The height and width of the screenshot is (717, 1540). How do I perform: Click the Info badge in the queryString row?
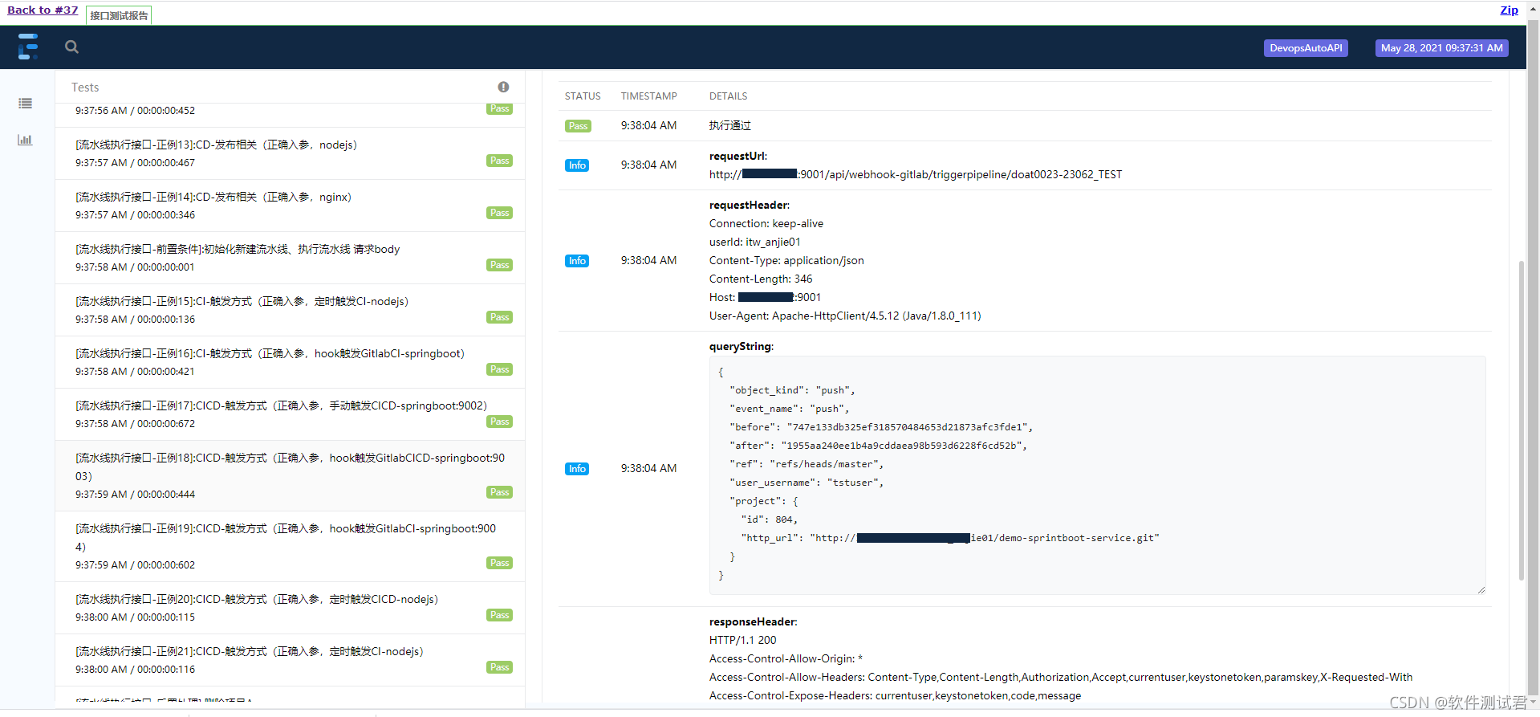tap(577, 469)
